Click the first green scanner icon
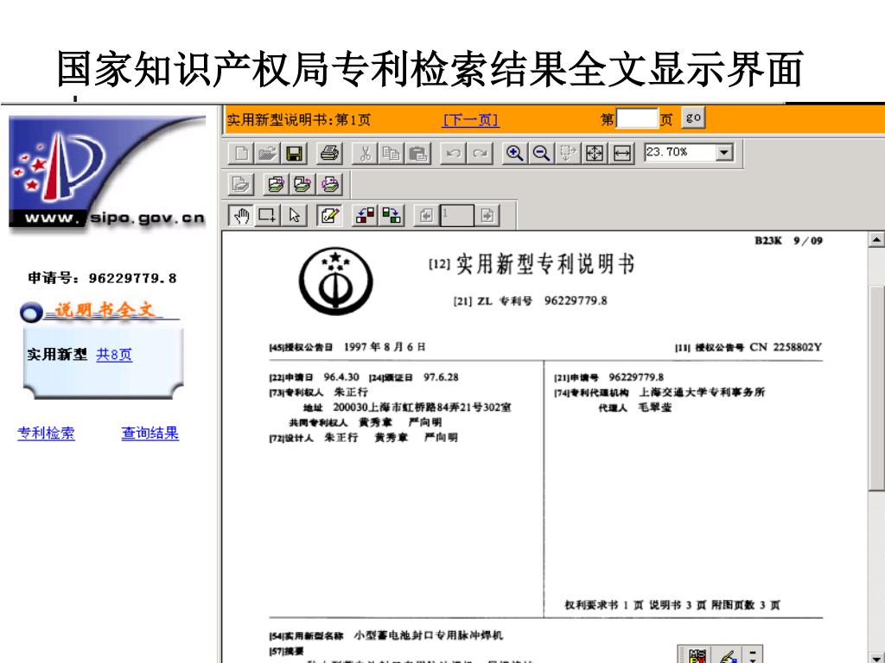 276,185
